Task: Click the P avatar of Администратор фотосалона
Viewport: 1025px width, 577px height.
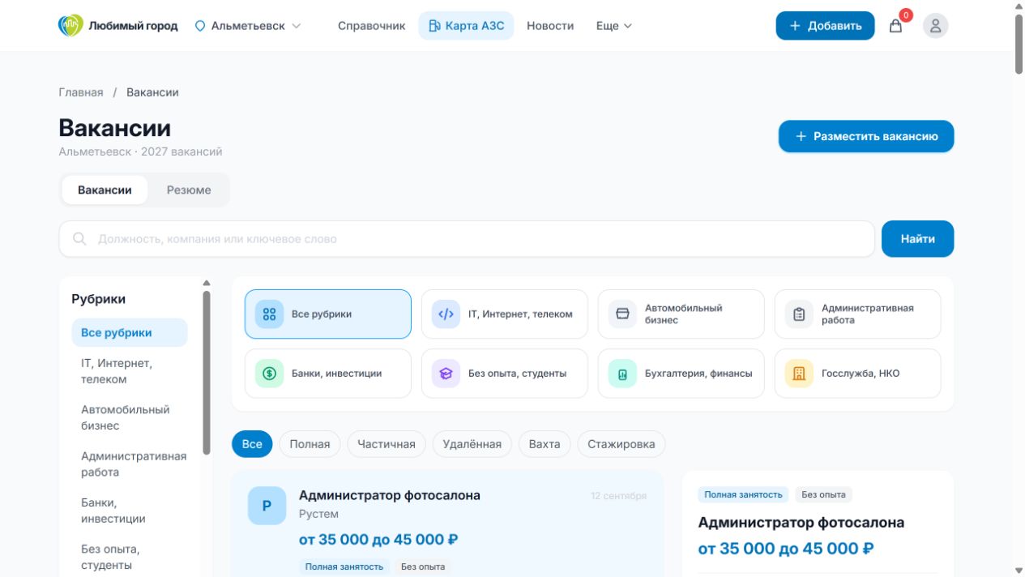Action: 267,506
